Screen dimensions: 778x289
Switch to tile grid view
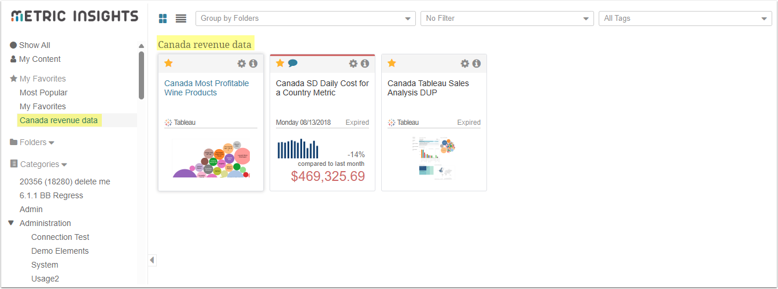pyautogui.click(x=164, y=18)
